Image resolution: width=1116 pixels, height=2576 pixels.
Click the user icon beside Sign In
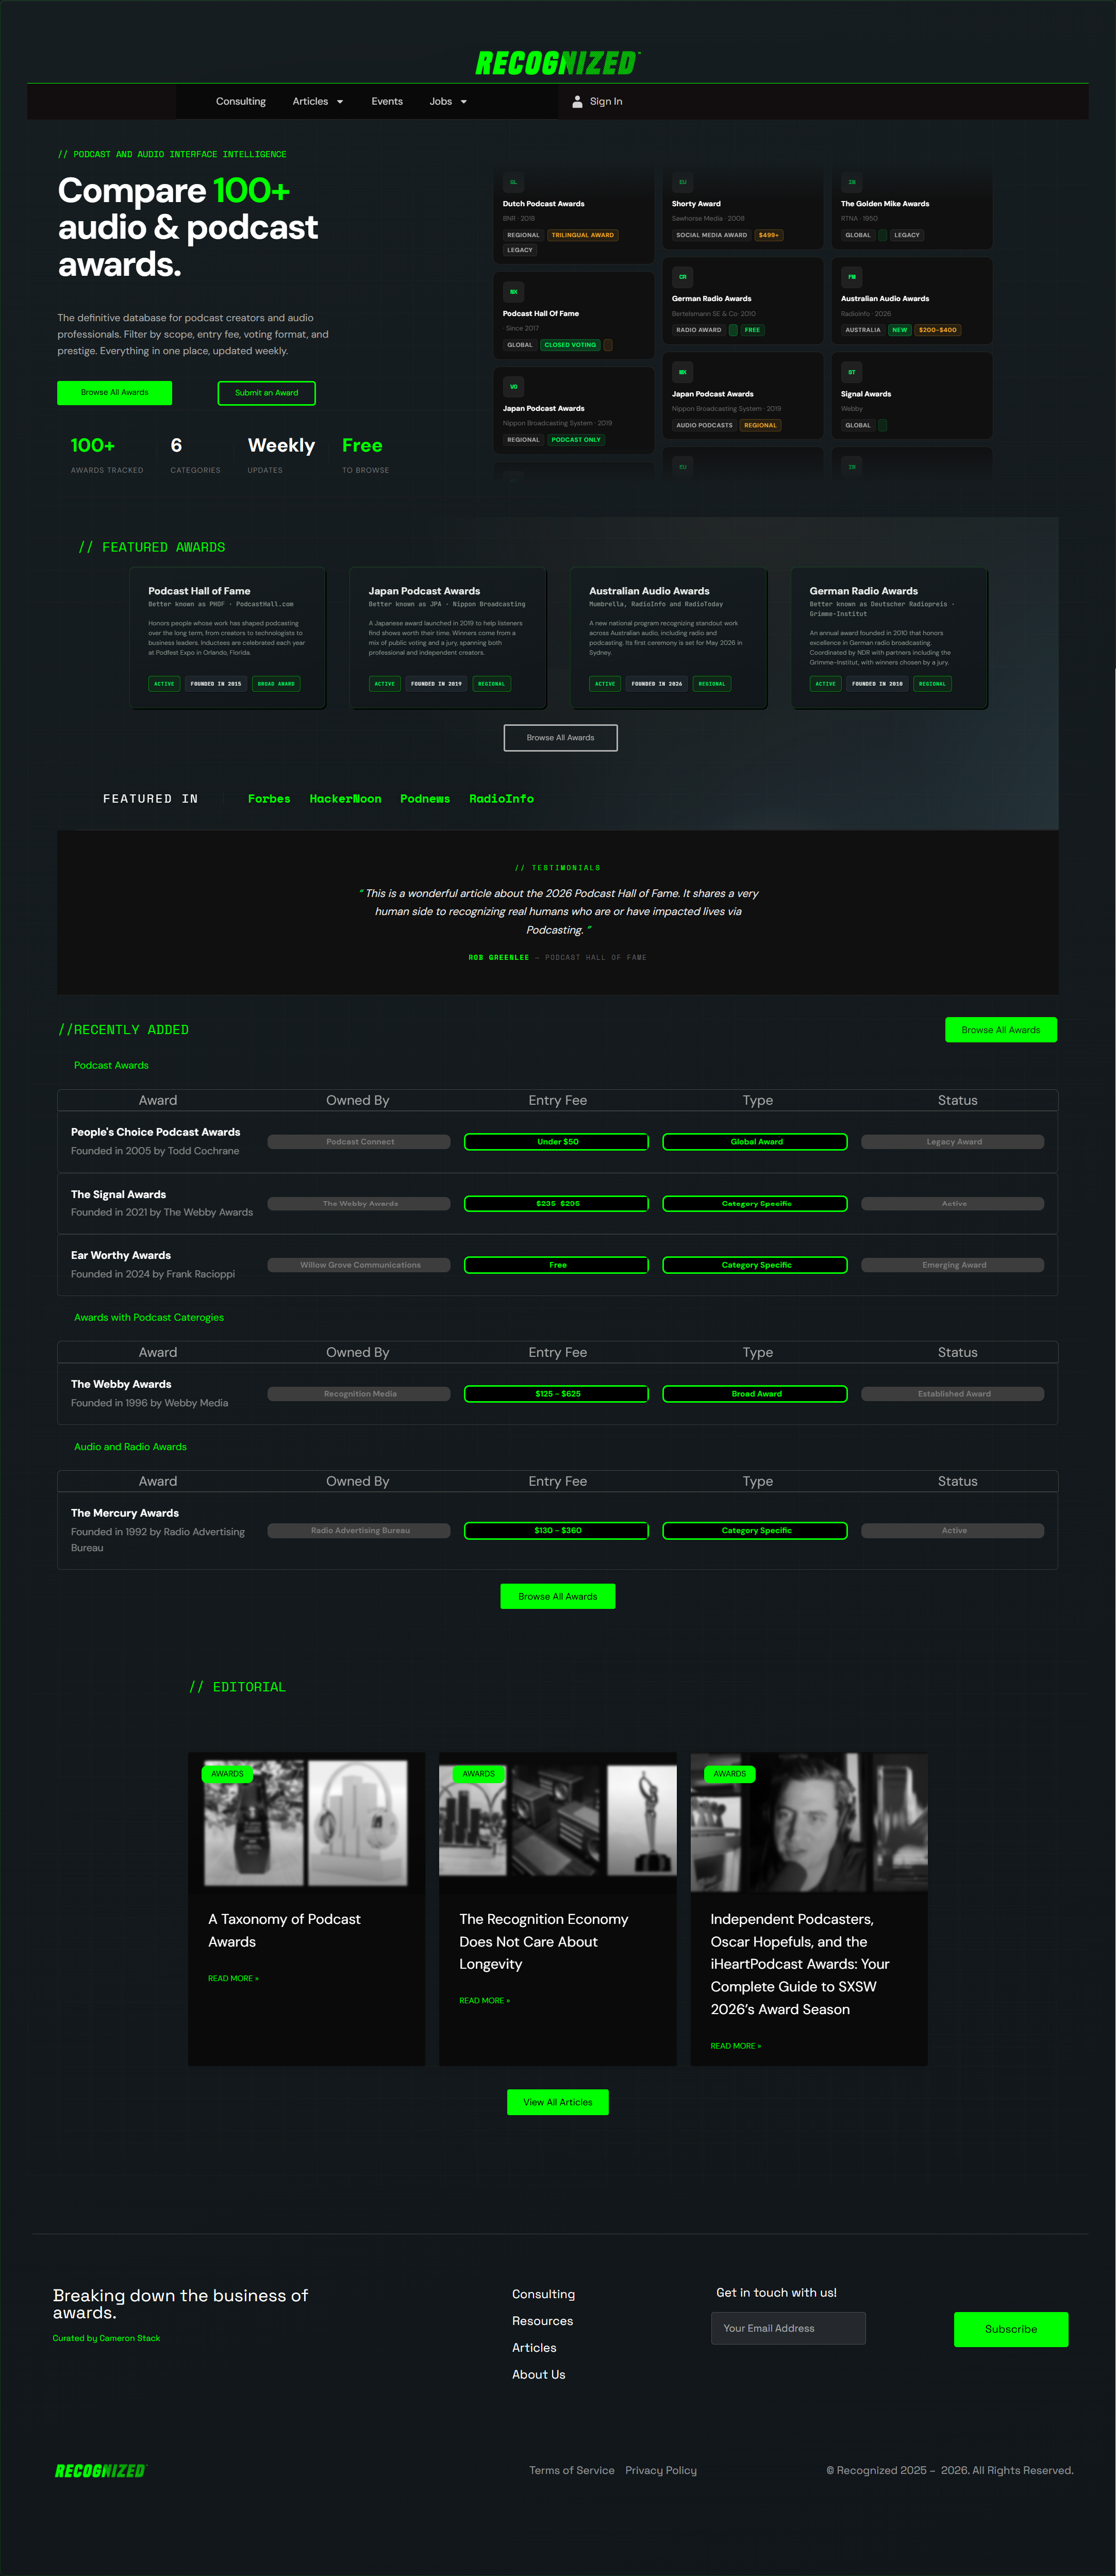point(577,101)
